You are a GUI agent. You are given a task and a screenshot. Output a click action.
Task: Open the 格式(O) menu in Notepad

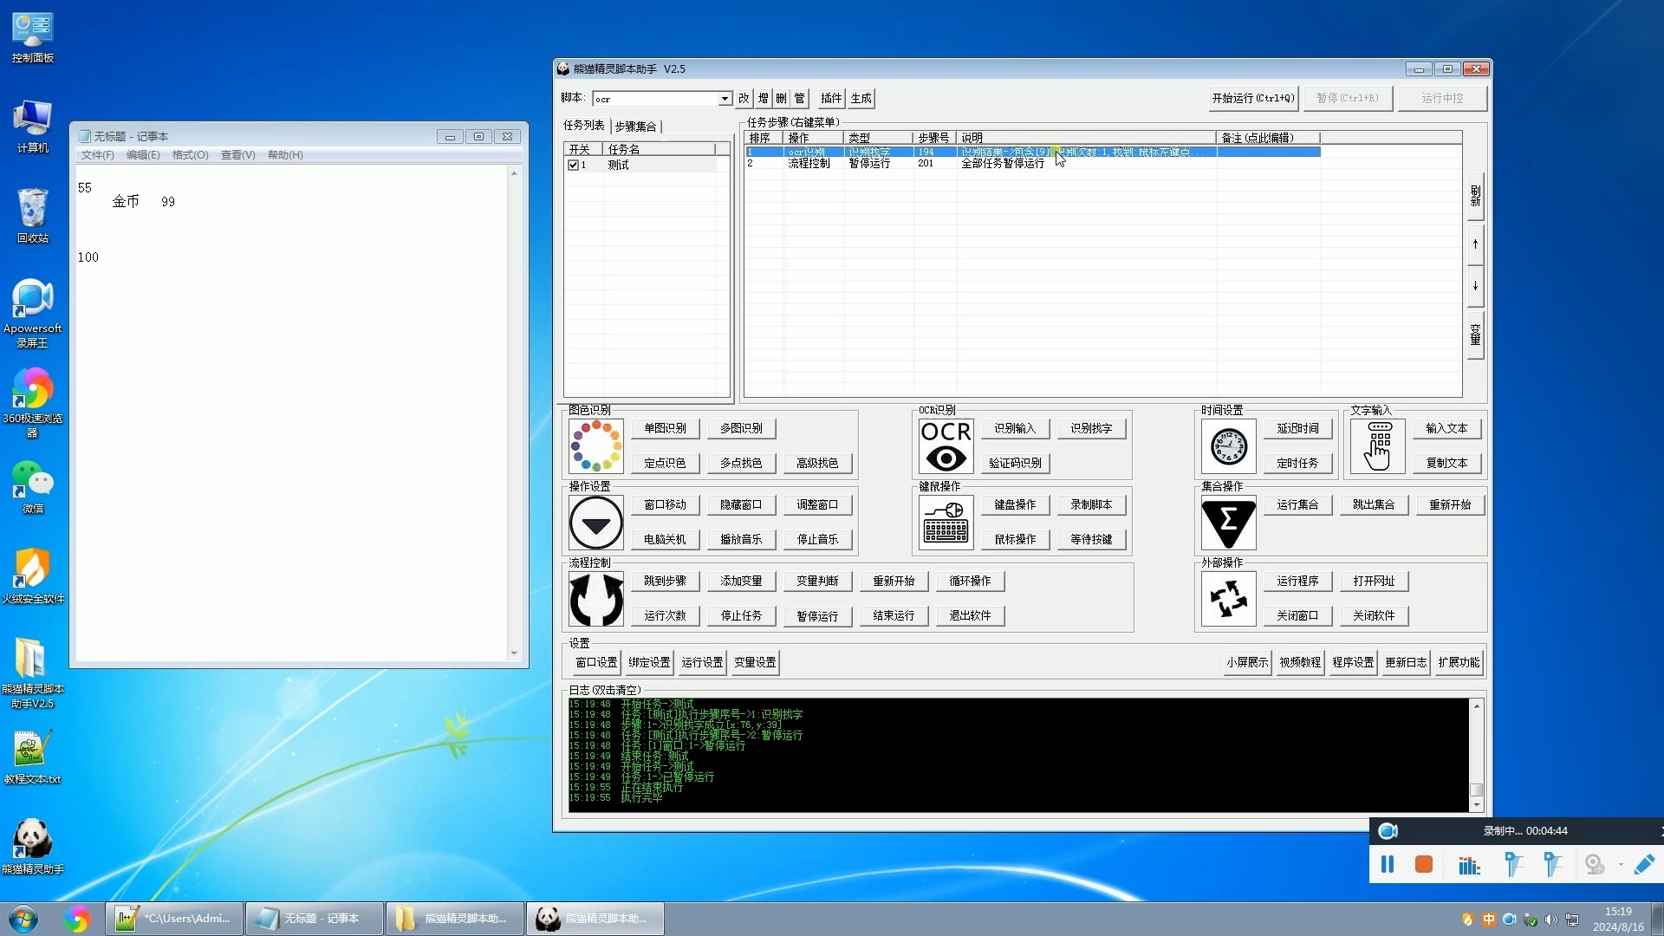click(190, 155)
